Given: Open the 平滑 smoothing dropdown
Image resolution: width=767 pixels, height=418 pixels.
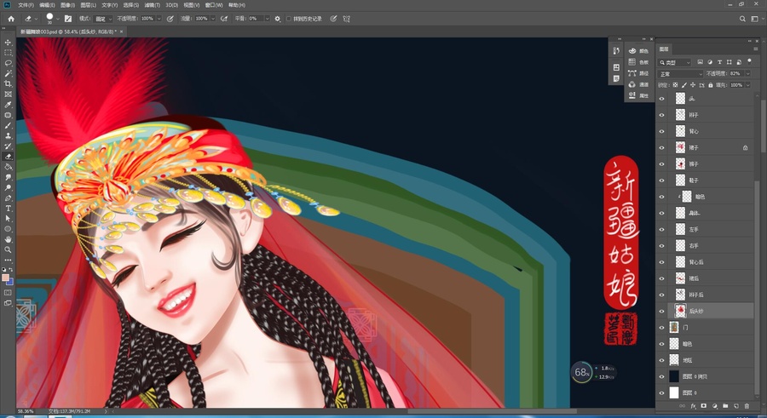Looking at the screenshot, I should tap(267, 19).
